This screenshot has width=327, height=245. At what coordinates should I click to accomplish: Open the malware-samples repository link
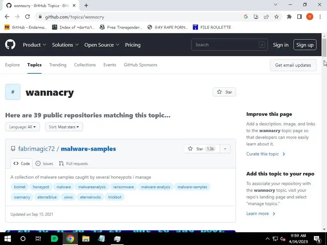click(x=88, y=149)
